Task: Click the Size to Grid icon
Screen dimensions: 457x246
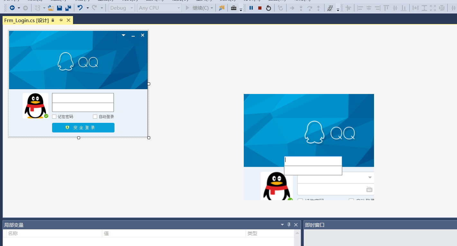Action: 442,8
